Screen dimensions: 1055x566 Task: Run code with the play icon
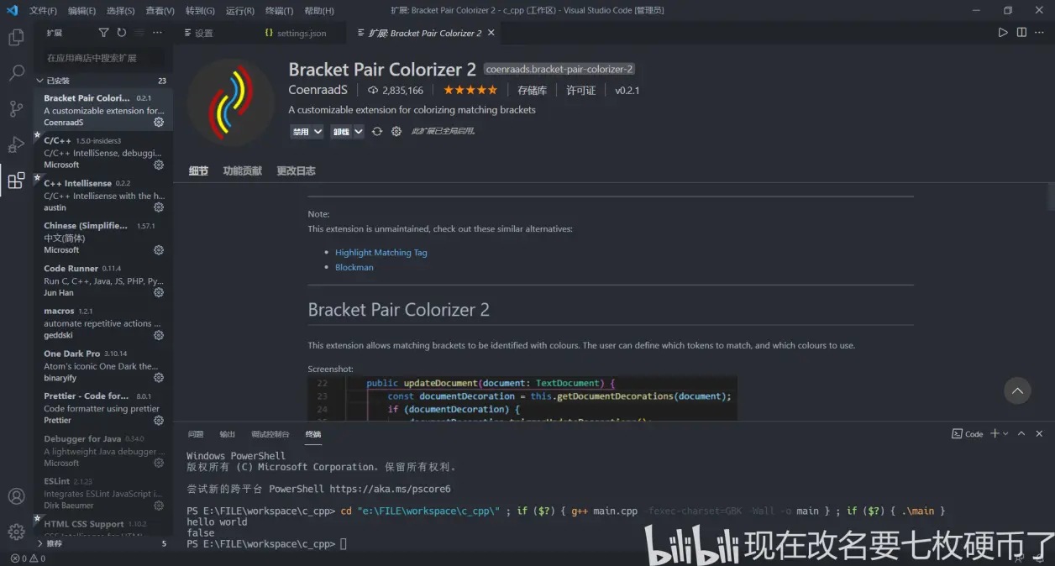[1003, 33]
